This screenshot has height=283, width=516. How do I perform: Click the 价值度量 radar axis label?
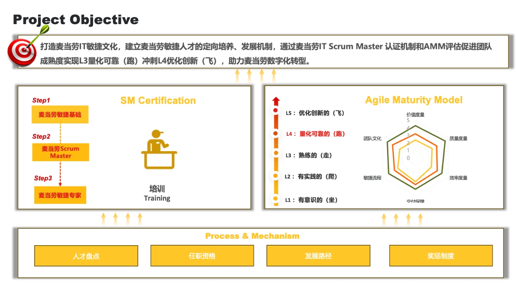coord(415,115)
